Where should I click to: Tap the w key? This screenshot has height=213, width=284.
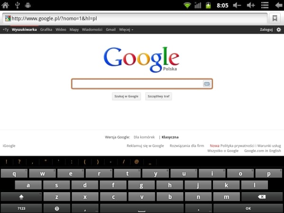pos(43,174)
